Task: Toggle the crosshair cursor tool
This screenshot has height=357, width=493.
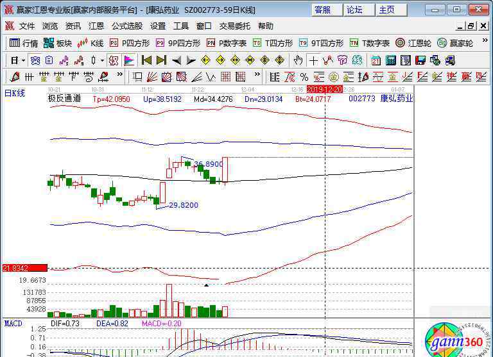Action: pyautogui.click(x=313, y=60)
